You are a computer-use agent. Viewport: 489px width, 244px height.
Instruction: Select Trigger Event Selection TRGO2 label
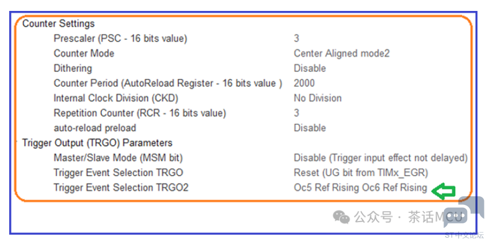click(121, 188)
